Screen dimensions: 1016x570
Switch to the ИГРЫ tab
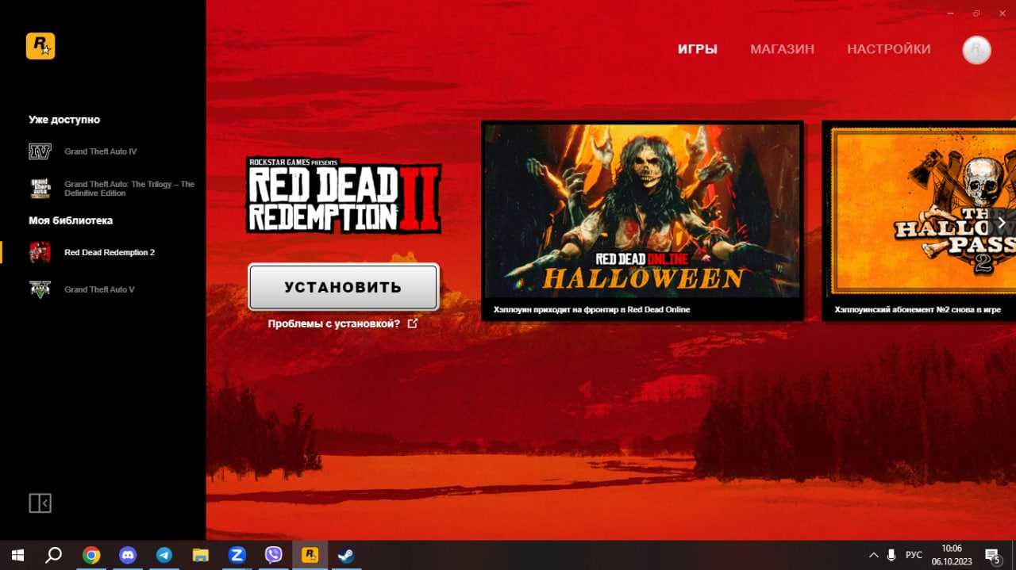point(698,49)
